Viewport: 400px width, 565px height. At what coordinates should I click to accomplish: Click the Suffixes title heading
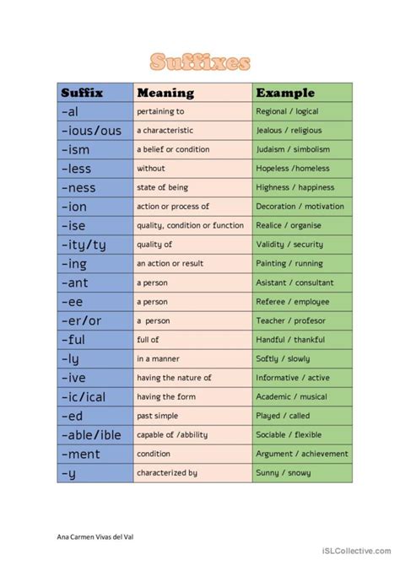coord(200,62)
